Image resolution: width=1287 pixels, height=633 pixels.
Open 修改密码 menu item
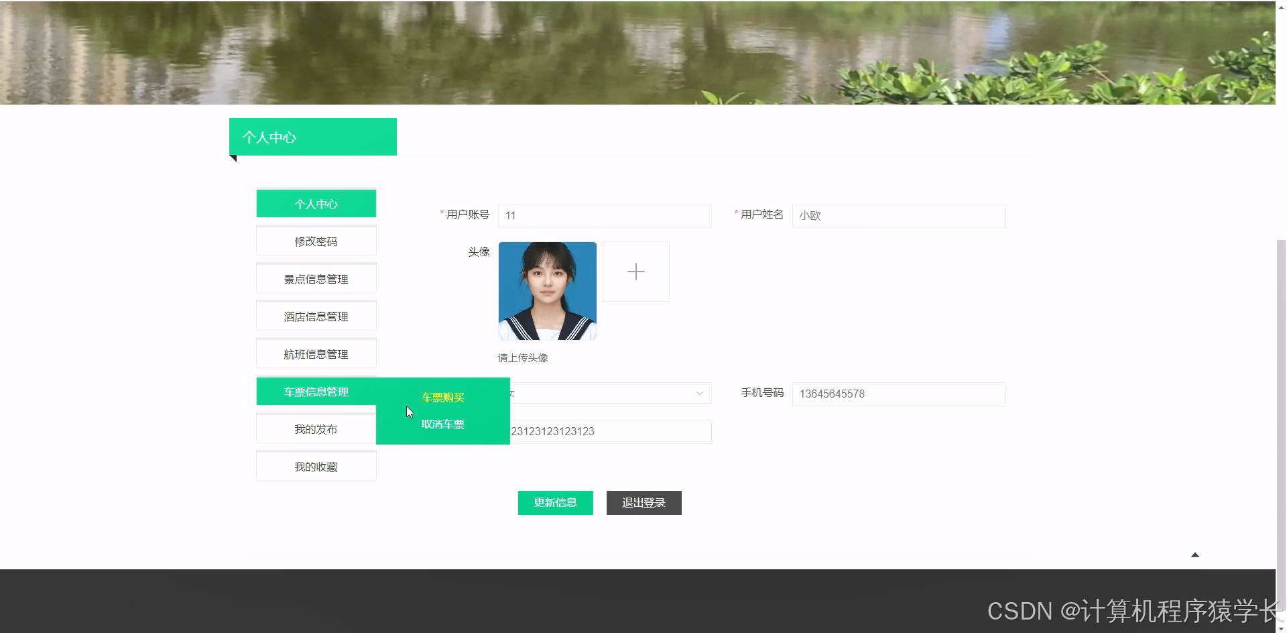tap(316, 241)
